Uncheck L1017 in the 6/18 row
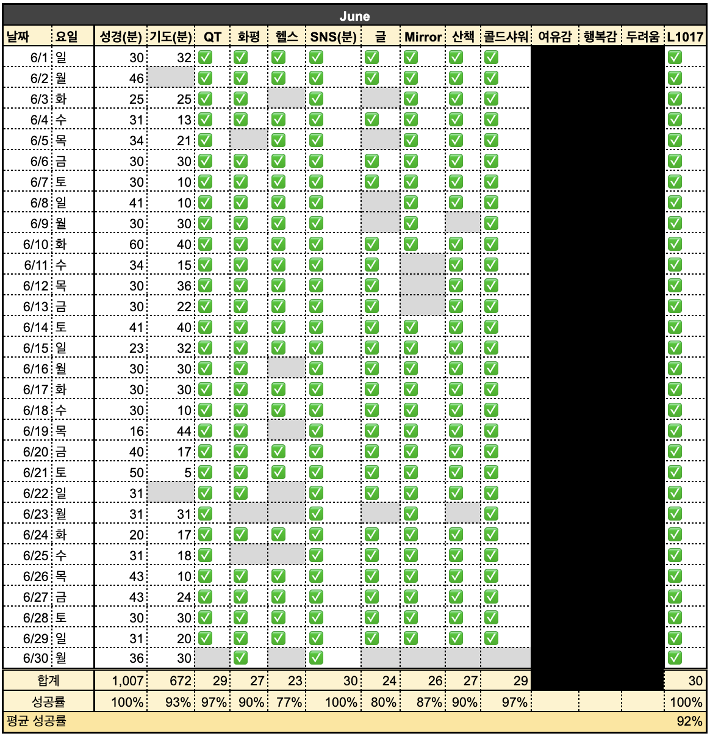The image size is (710, 736). [x=675, y=410]
